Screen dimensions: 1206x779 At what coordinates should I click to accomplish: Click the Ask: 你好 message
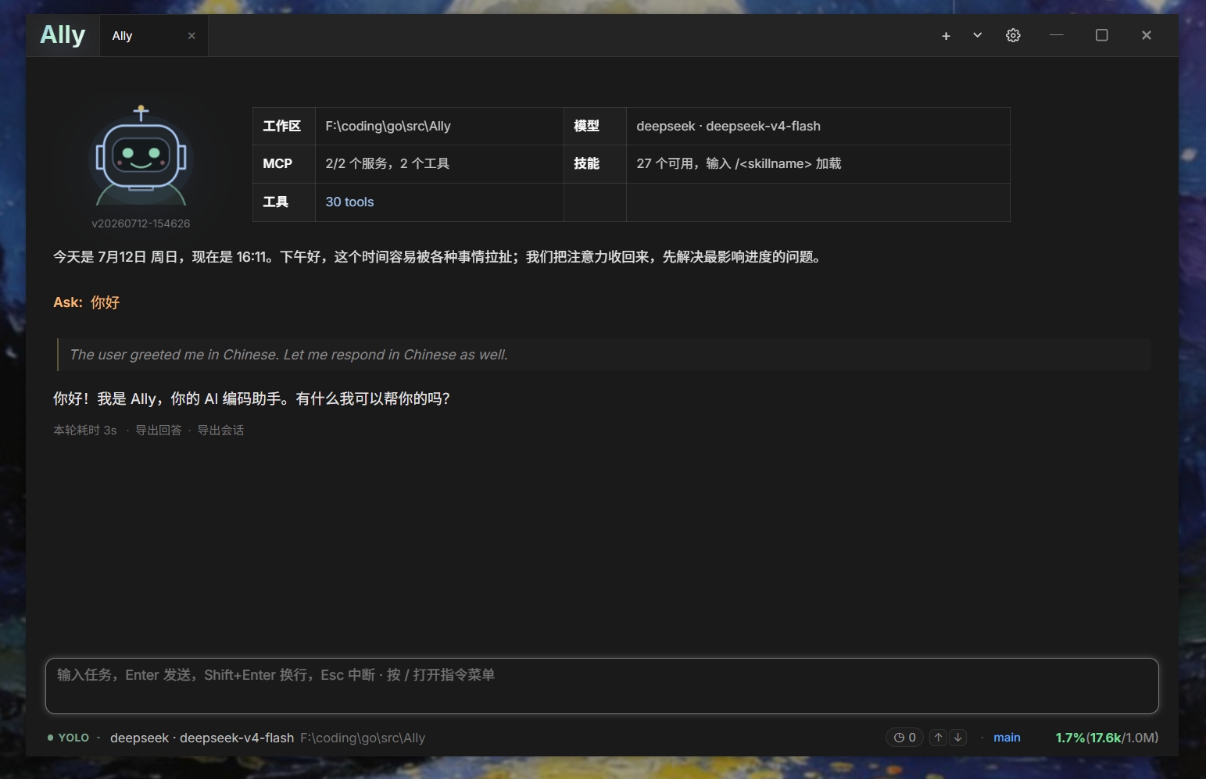pos(86,302)
